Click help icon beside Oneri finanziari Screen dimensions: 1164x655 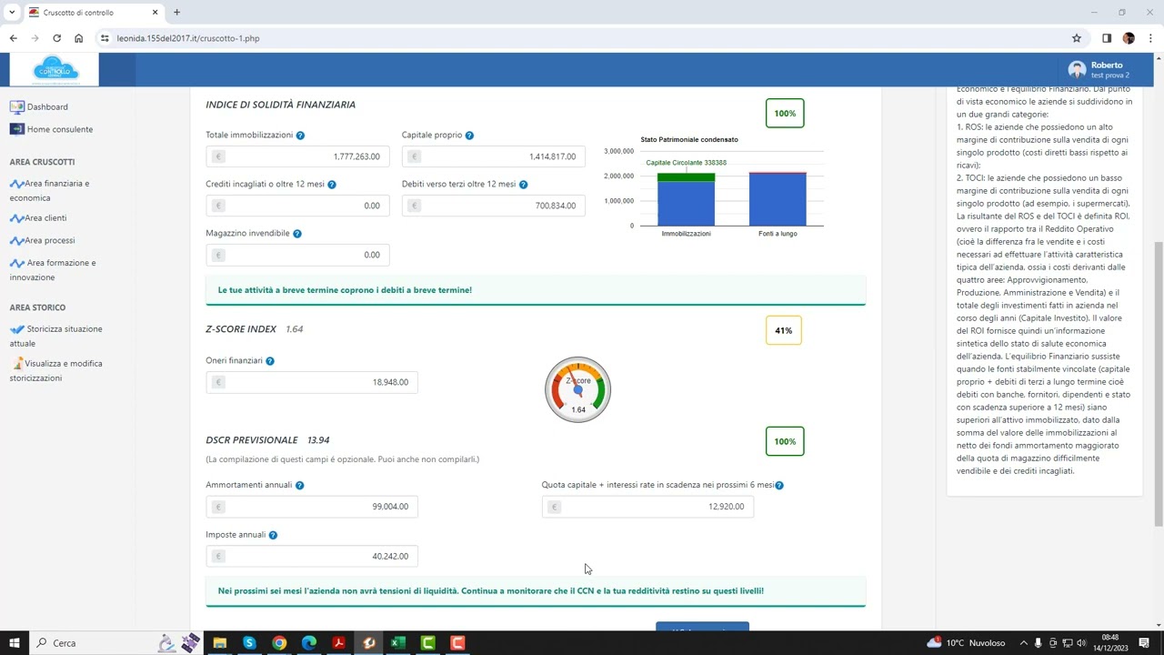[270, 361]
